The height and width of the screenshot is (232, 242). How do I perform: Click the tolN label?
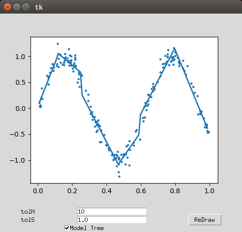(x=28, y=212)
